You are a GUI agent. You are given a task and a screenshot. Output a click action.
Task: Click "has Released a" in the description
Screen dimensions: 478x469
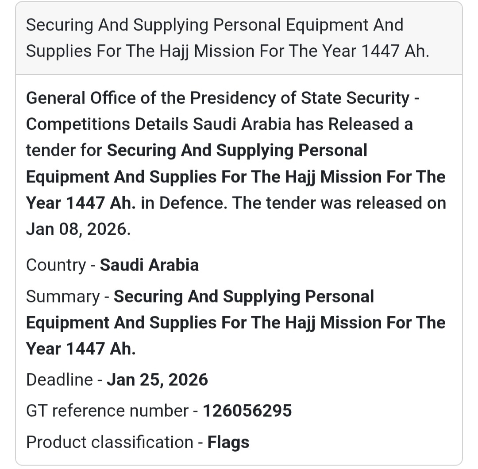click(x=354, y=124)
